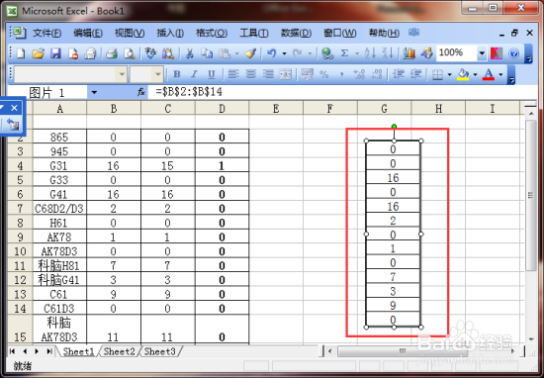This screenshot has height=378, width=544.
Task: Toggle Center alignment
Action: pos(251,74)
